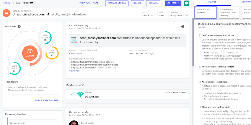The height and width of the screenshot is (125, 251).
Task: Open the green help button in top bar
Action: click(x=186, y=3)
